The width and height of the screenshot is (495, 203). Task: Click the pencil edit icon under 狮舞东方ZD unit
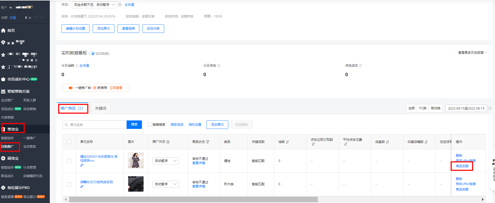point(82,187)
